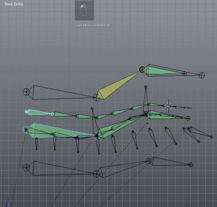Screen dimensions: 217x207
Task: Click the Last: Move Constraint Up text
Action: point(93,25)
